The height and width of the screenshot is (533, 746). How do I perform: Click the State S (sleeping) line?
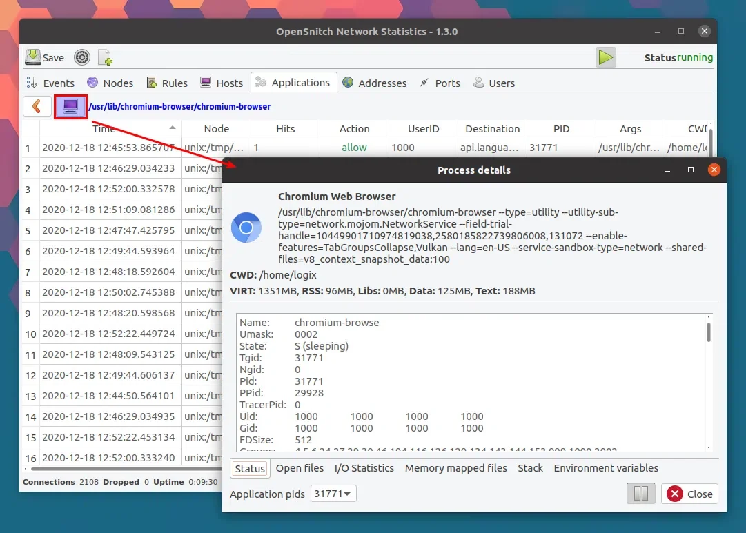(x=294, y=346)
